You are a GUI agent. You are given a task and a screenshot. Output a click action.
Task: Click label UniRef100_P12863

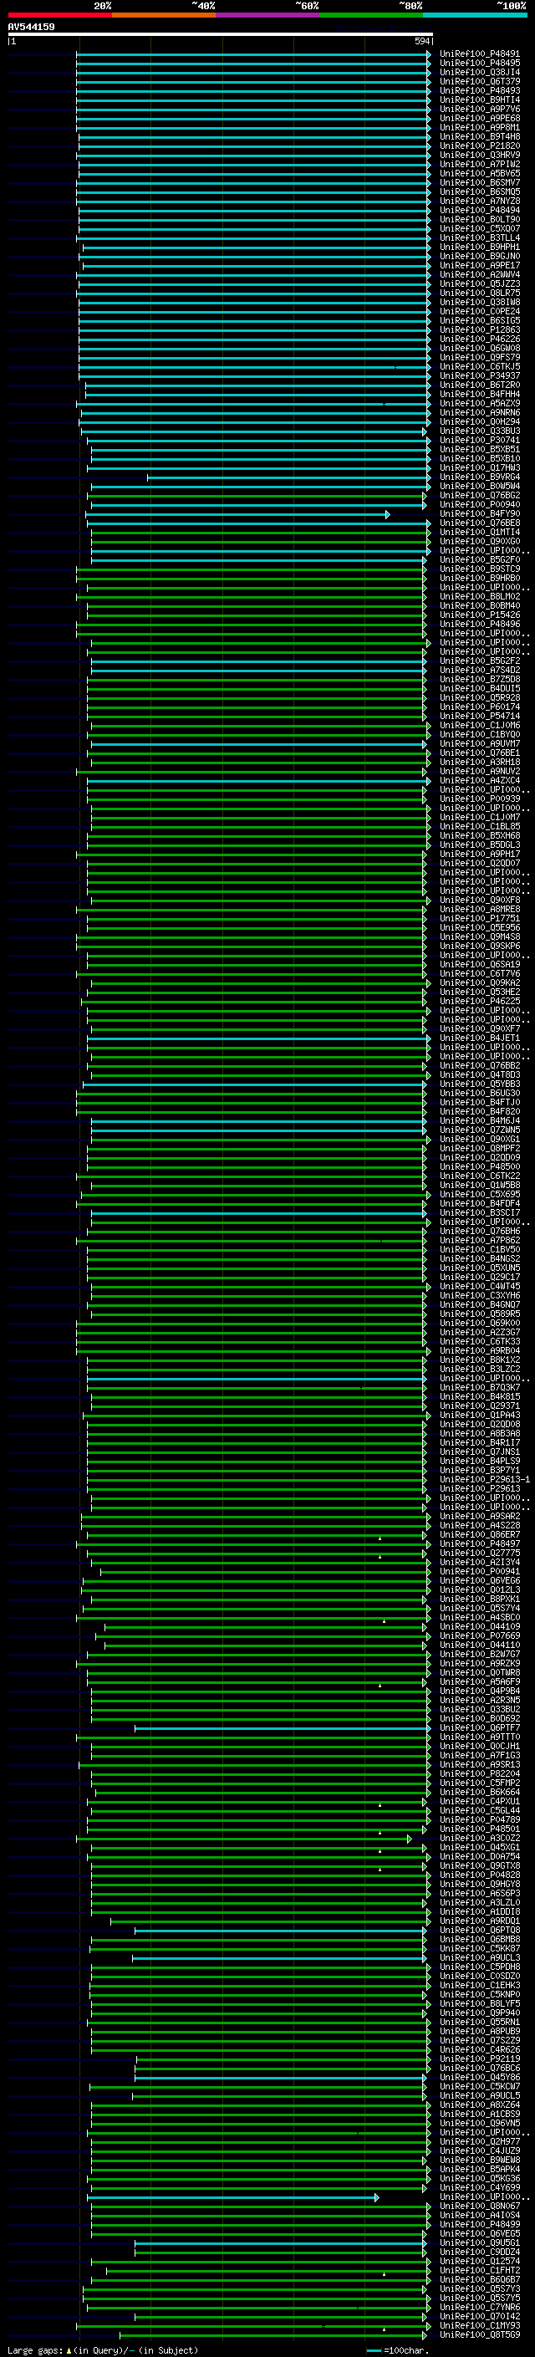(x=479, y=329)
